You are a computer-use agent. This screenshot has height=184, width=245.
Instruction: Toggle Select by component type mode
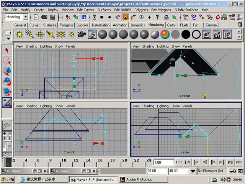[84, 17]
